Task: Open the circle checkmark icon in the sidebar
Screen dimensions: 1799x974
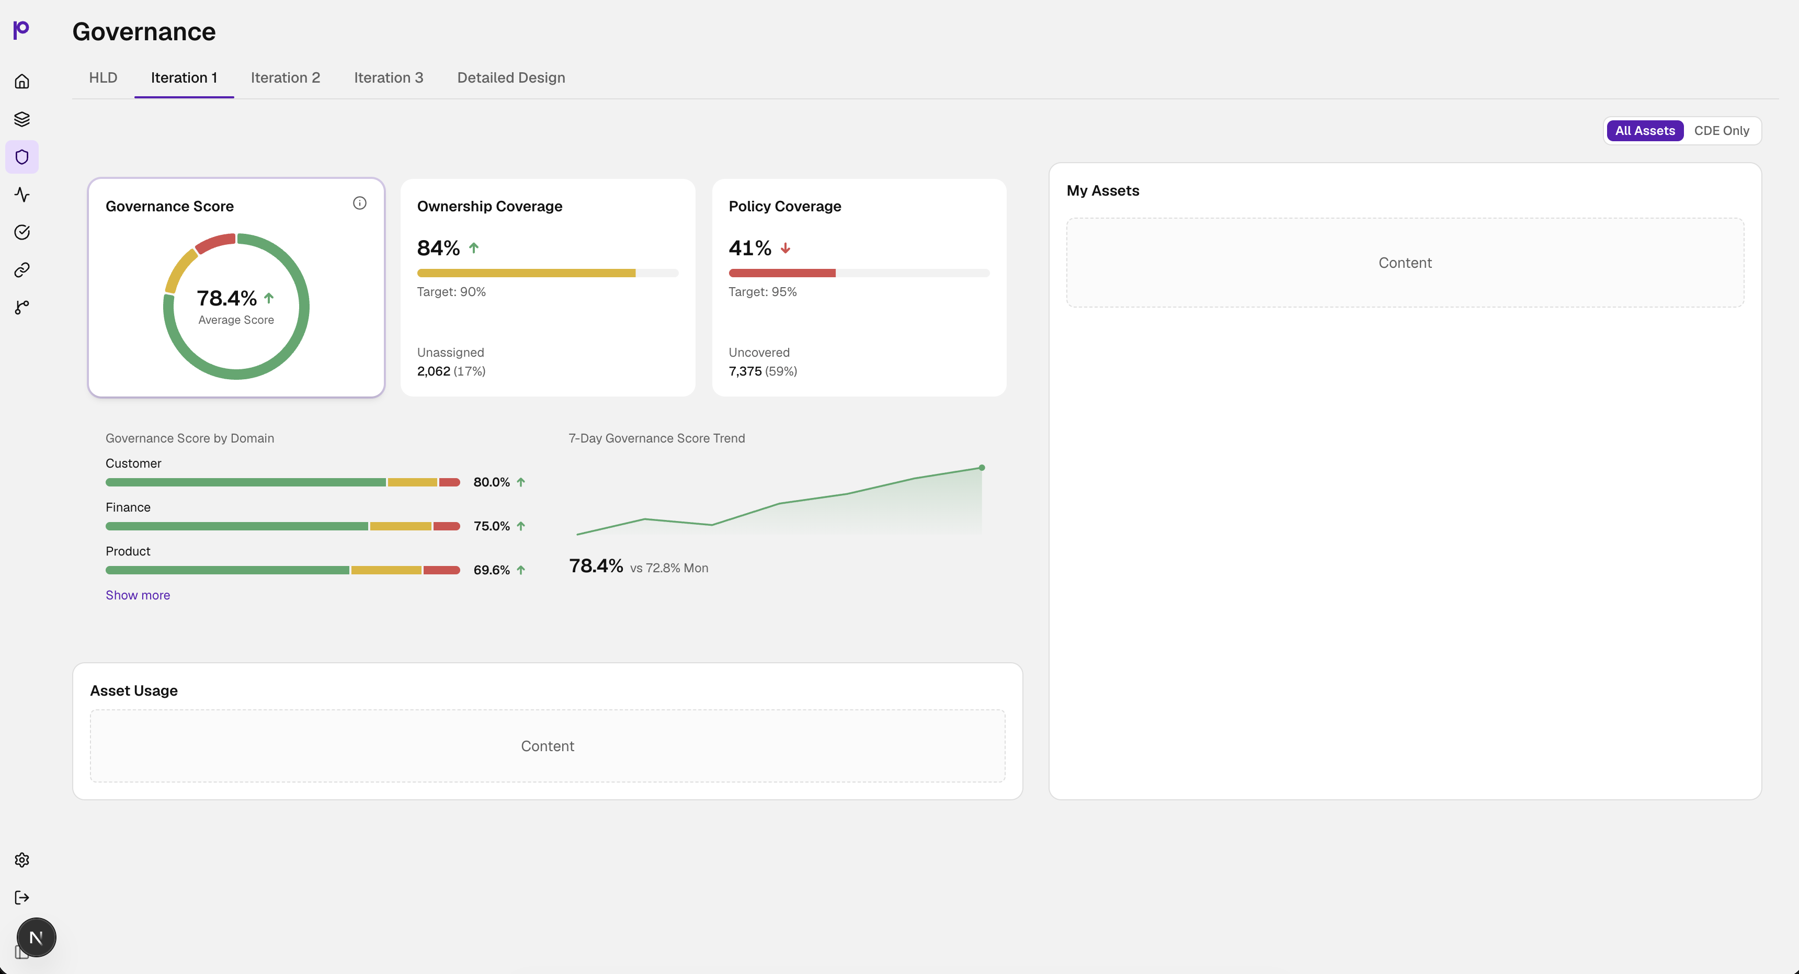Action: coord(21,232)
